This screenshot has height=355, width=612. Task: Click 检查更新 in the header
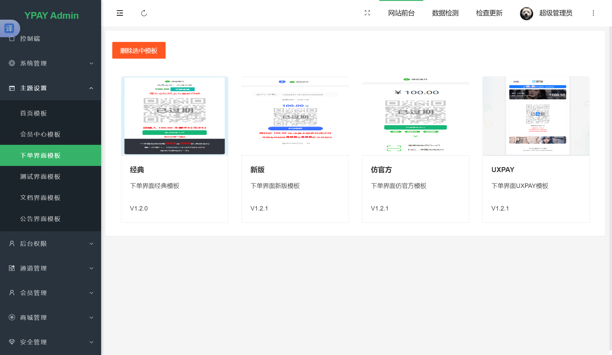pos(489,13)
